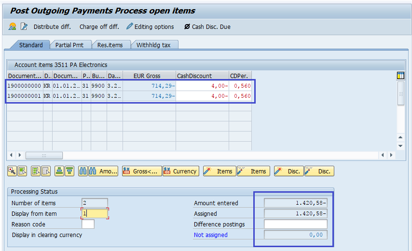The width and height of the screenshot is (412, 251).
Task: Click the last Disc. deactivate button
Action: (319, 171)
